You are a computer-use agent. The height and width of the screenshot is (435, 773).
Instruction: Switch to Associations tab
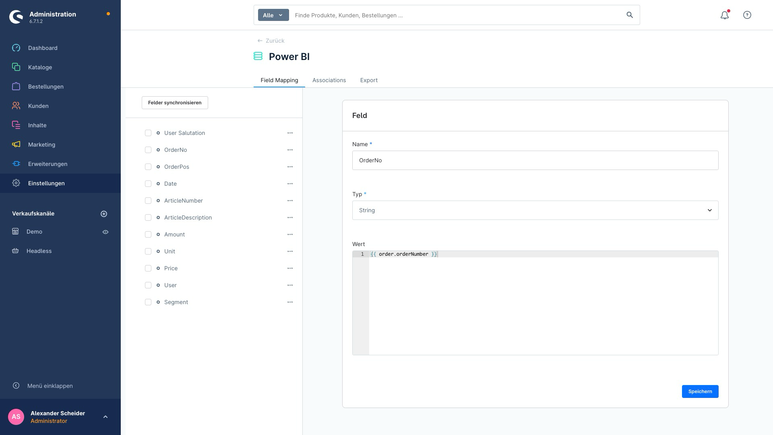pos(329,80)
